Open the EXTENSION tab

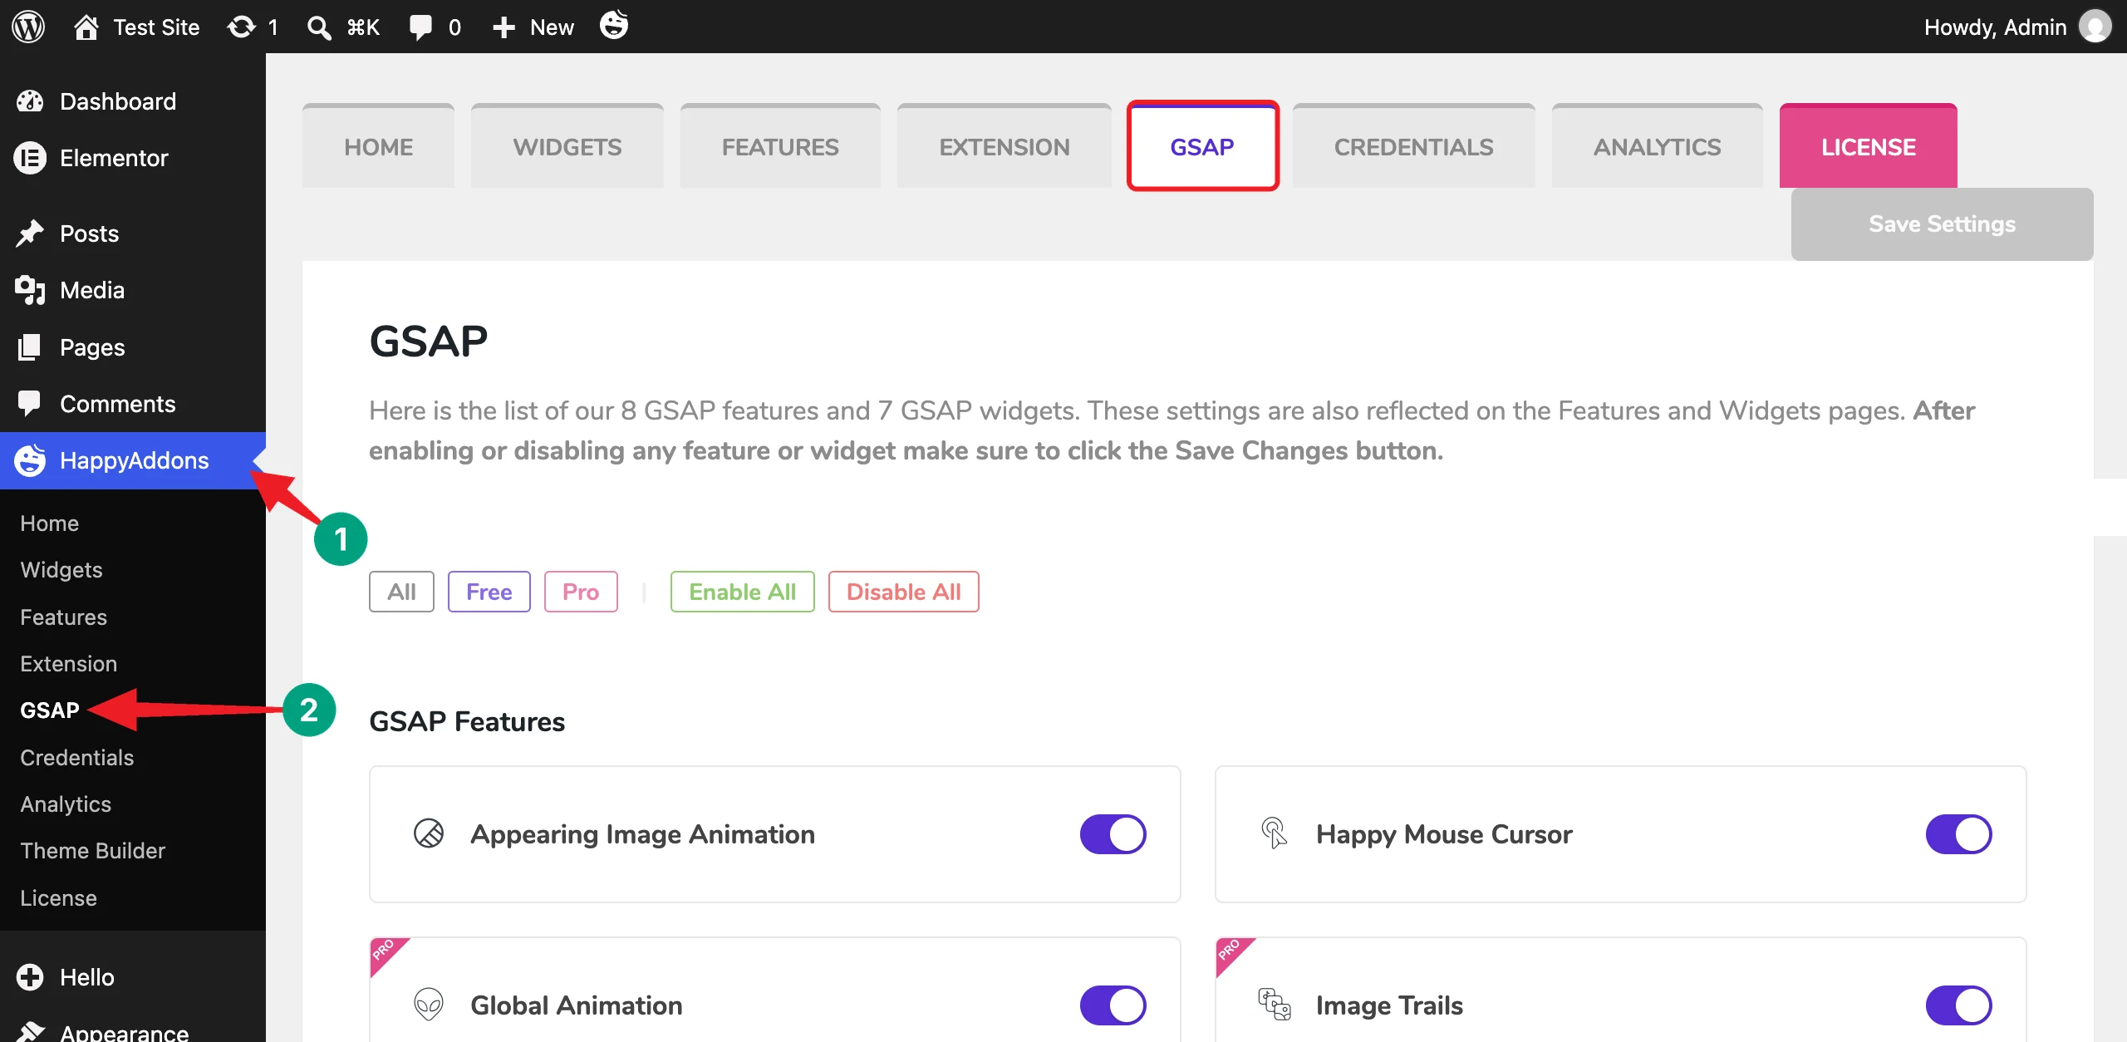pos(1005,146)
